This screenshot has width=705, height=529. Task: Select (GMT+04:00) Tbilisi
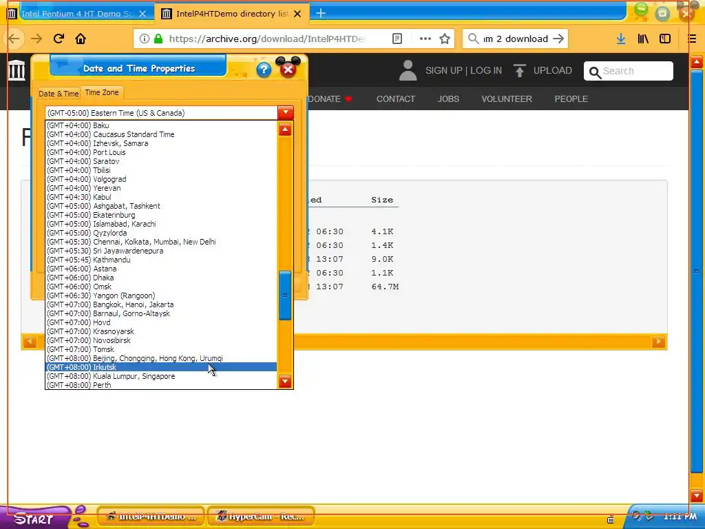click(161, 170)
